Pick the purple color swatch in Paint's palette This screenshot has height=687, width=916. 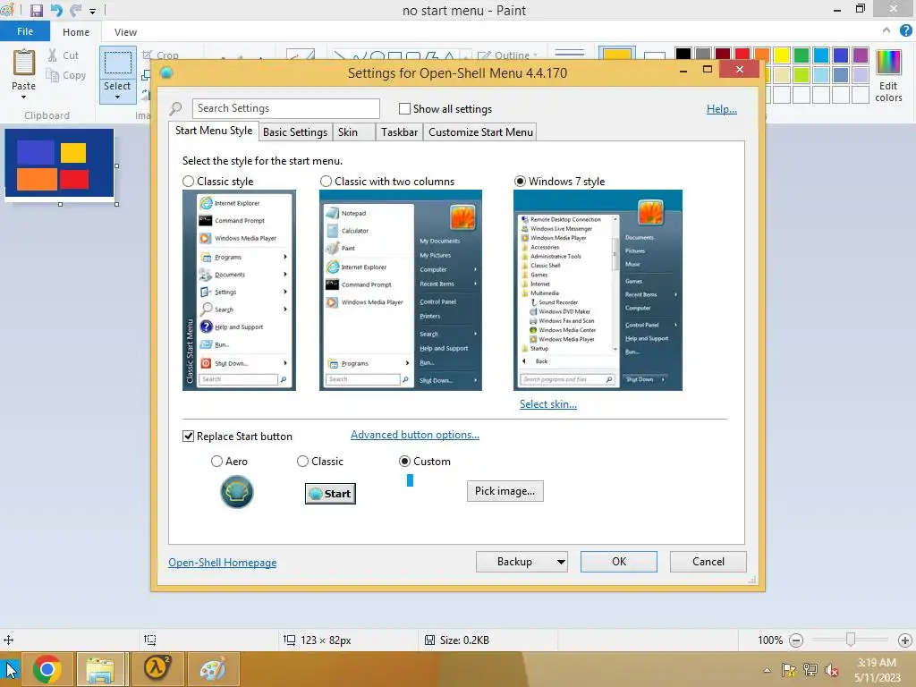(x=860, y=55)
